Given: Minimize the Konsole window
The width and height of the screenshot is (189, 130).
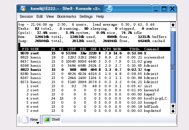Looking at the screenshot, I should (156, 9).
